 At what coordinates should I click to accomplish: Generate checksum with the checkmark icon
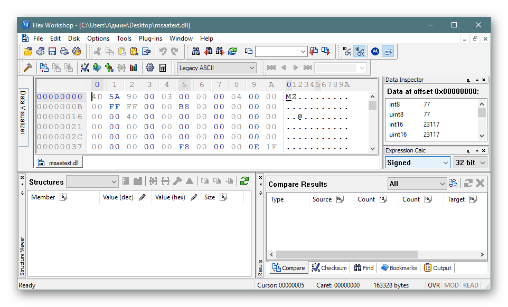point(84,68)
